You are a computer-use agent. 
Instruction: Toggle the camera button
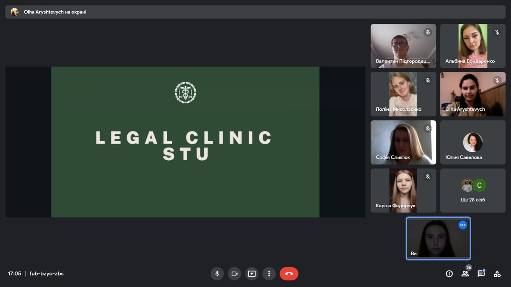point(234,274)
